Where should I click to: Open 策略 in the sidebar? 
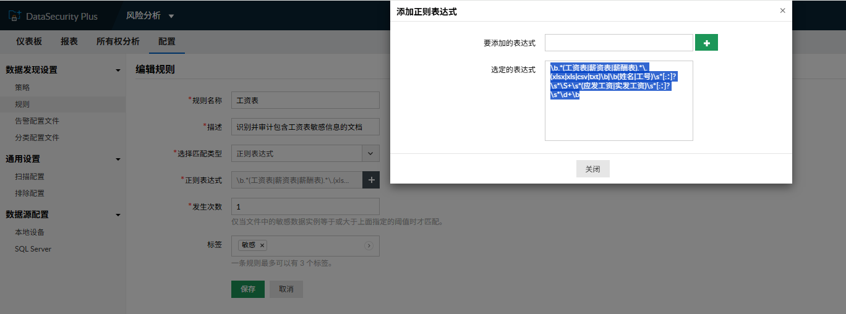click(22, 87)
